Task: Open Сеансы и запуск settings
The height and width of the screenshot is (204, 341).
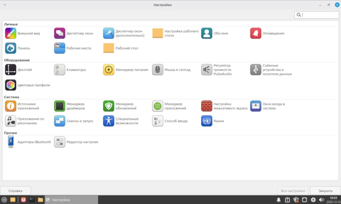Action: 74,121
